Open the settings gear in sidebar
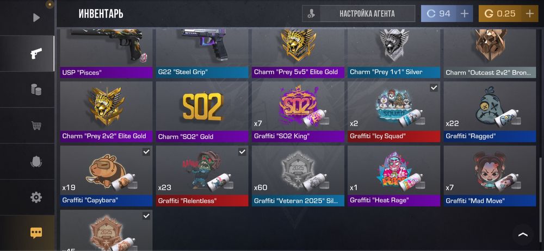The height and width of the screenshot is (251, 544). point(36,198)
